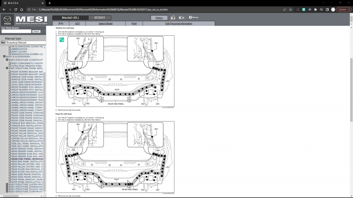Collapse BODY STRUCTURE [PANEL REPLACEMENT] node
353x198 pixels.
(7, 68)
